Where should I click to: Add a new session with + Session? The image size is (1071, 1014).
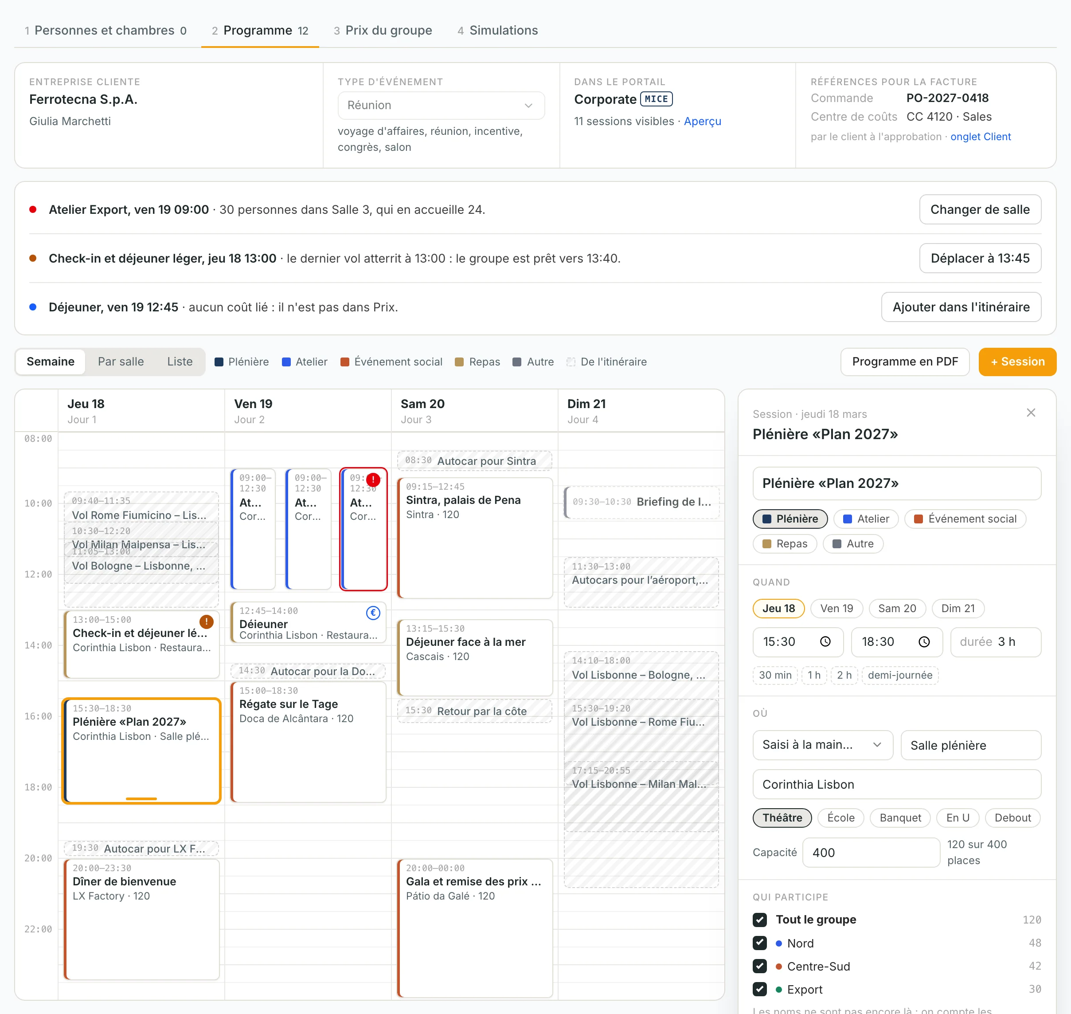[x=1017, y=362]
